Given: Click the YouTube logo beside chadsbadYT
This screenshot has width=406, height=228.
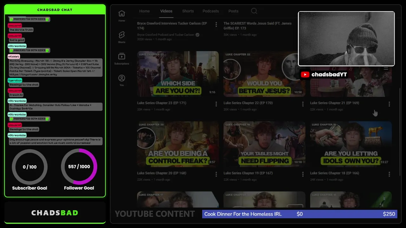Looking at the screenshot, I should point(305,74).
